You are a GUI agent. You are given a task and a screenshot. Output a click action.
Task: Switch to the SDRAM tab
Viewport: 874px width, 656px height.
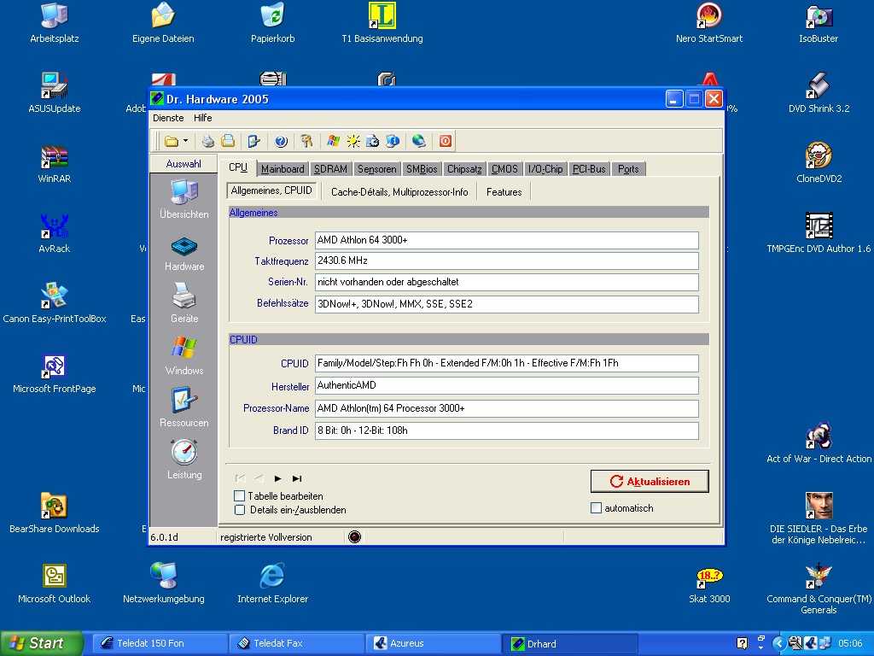pyautogui.click(x=330, y=169)
